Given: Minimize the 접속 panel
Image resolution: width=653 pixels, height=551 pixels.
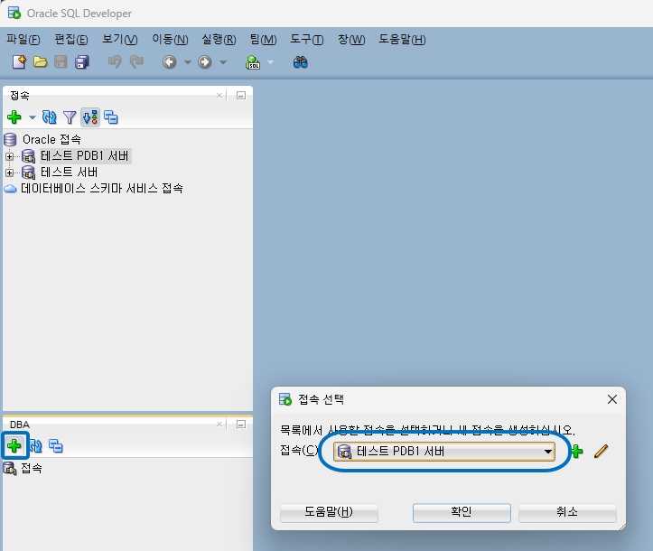Looking at the screenshot, I should 241,96.
